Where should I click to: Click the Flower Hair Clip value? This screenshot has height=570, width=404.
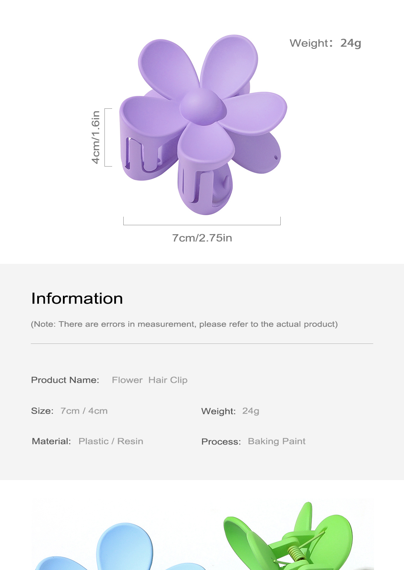pyautogui.click(x=150, y=380)
